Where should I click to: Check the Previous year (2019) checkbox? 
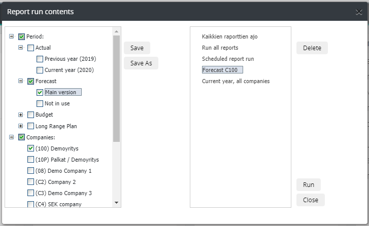click(40, 59)
